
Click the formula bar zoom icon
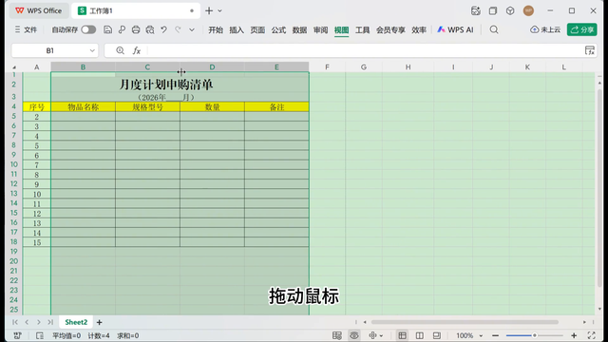(121, 50)
